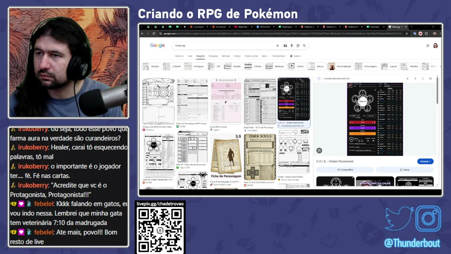The image size is (451, 254).
Task: Click the ficha rpg search input field
Action: click(224, 46)
